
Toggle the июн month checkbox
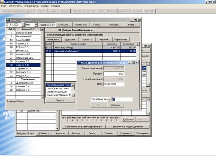tap(89, 121)
